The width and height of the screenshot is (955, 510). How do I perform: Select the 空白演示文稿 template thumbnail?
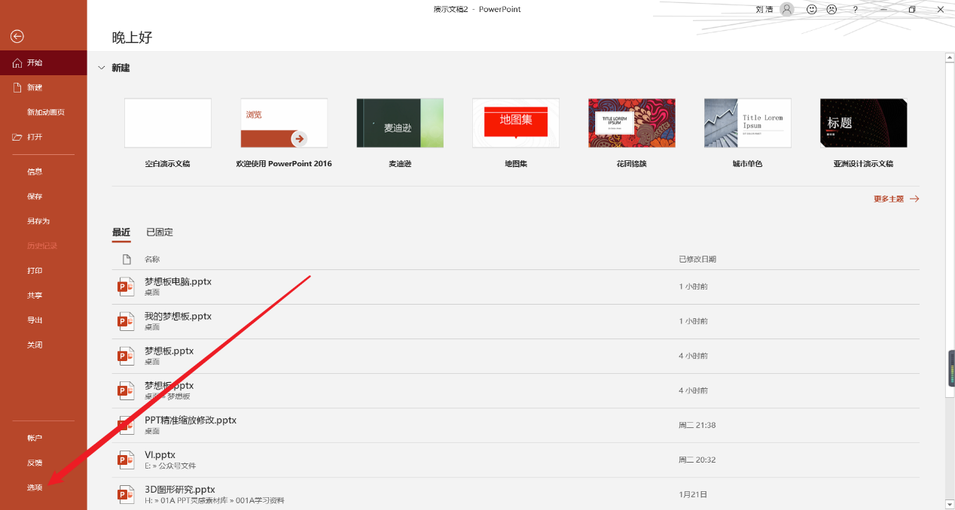pos(168,123)
